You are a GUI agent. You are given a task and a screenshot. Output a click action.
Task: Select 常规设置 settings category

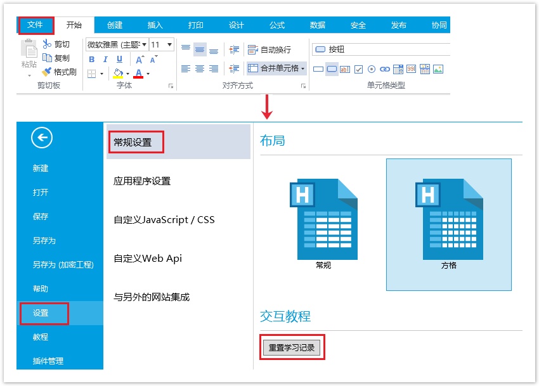(x=178, y=142)
